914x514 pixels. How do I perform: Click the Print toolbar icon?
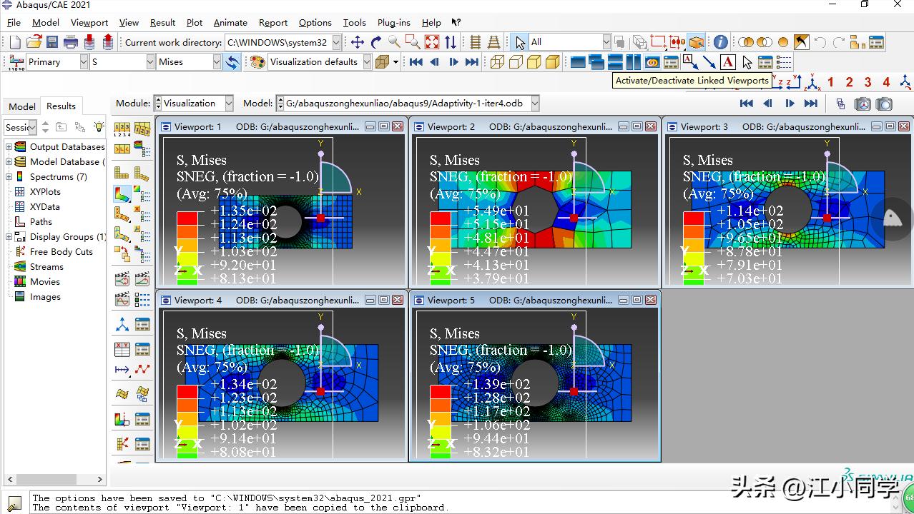[x=71, y=42]
